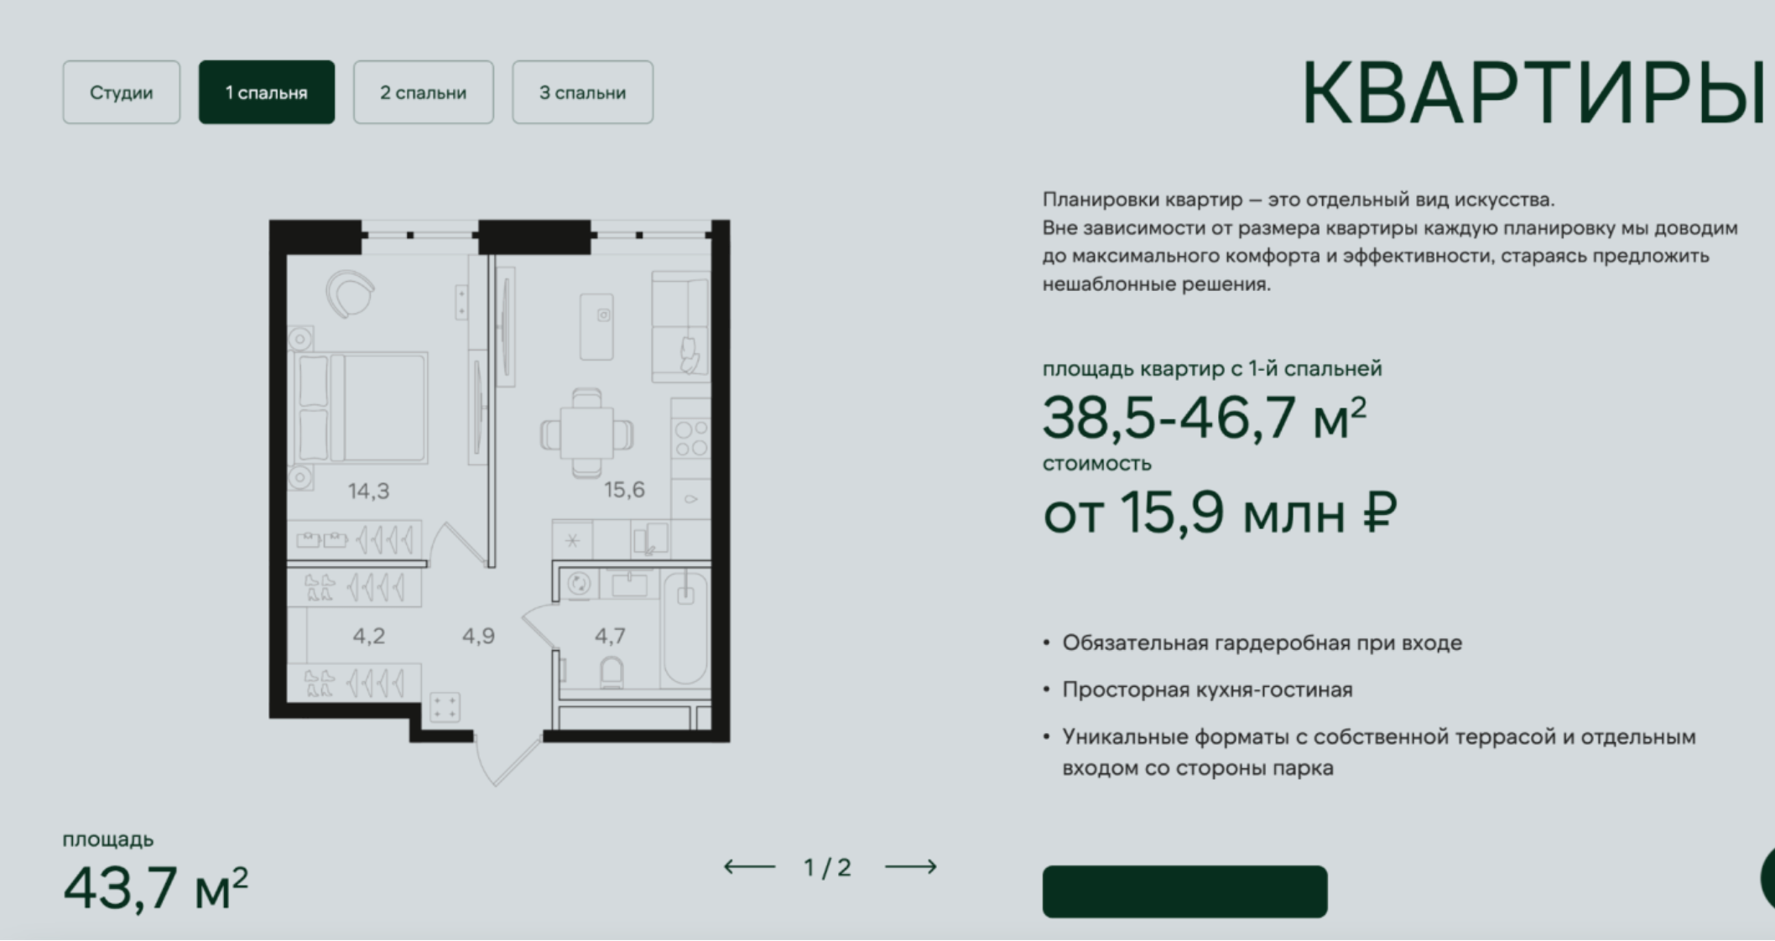This screenshot has height=941, width=1775.
Task: Click the stove burners icon in the kitchen
Action: click(691, 439)
